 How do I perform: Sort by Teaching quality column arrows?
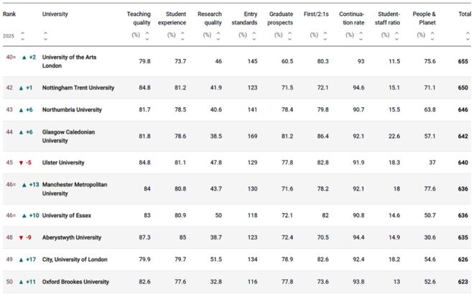click(x=147, y=36)
